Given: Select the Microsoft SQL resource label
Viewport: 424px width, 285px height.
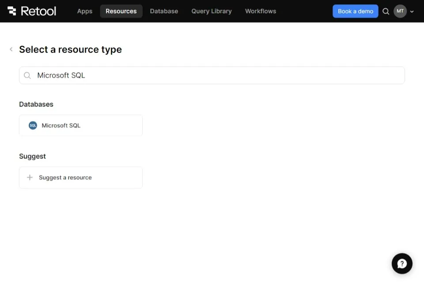Looking at the screenshot, I should (x=61, y=126).
